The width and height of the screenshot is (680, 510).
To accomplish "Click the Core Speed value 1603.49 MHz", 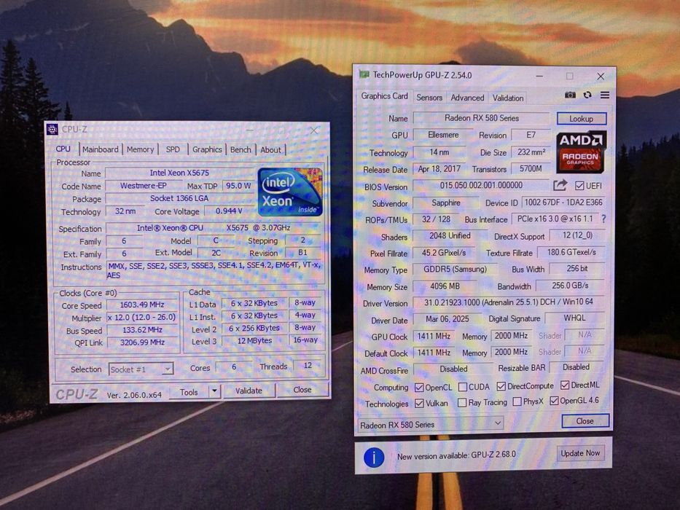I will pyautogui.click(x=142, y=305).
